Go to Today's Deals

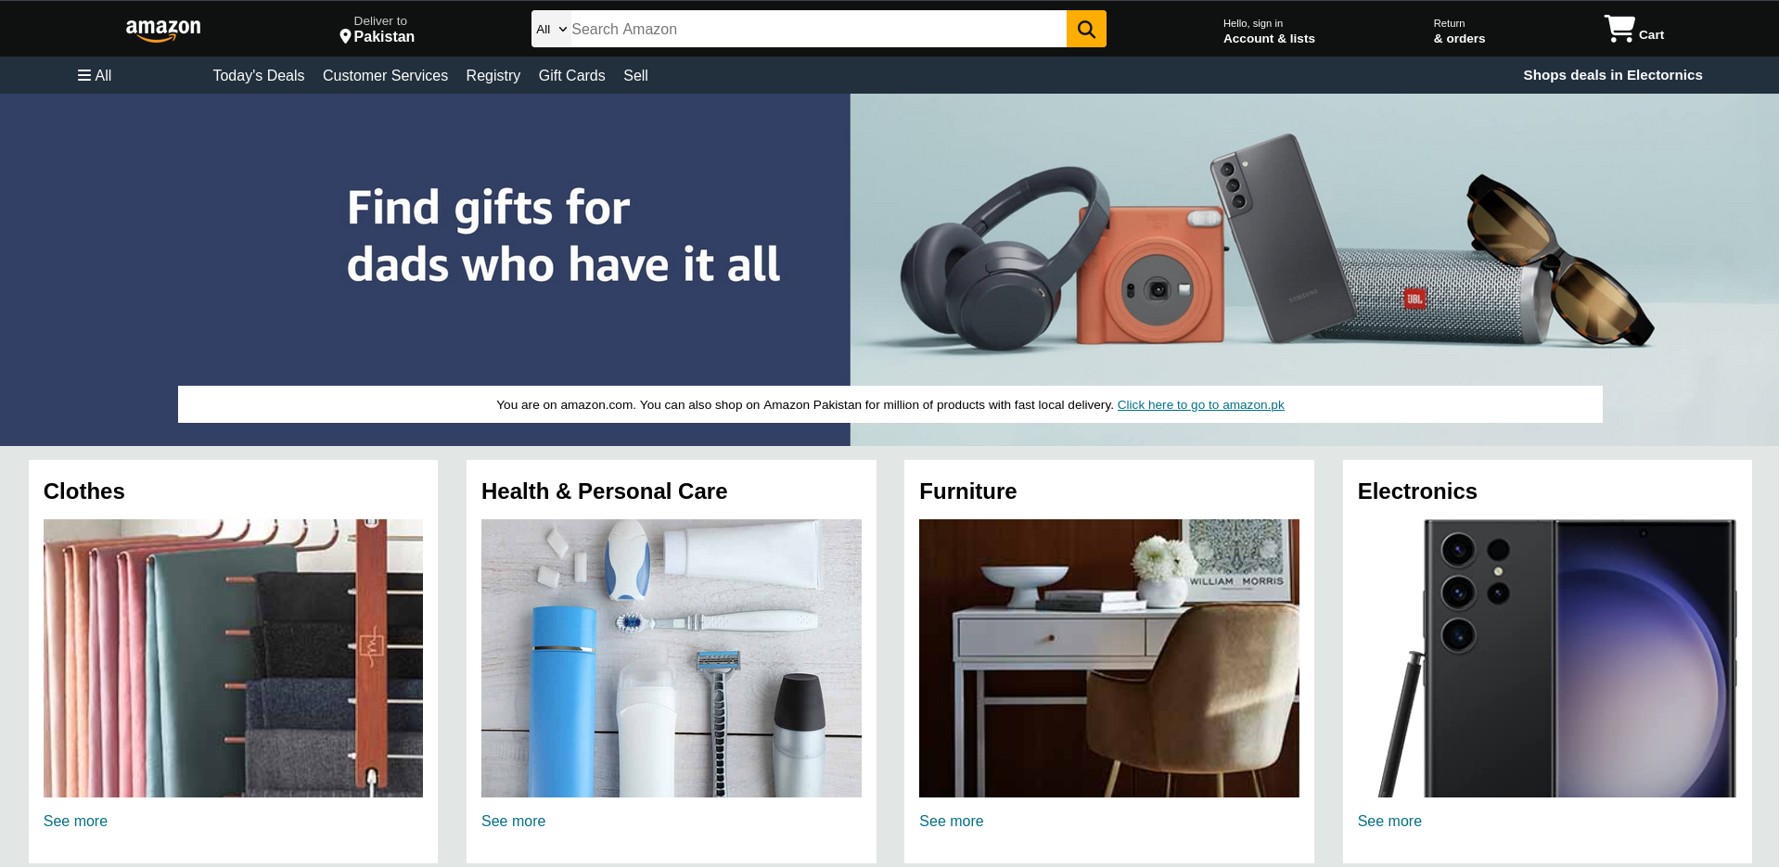(x=259, y=75)
